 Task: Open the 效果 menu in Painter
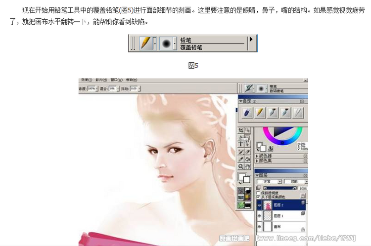(87, 80)
